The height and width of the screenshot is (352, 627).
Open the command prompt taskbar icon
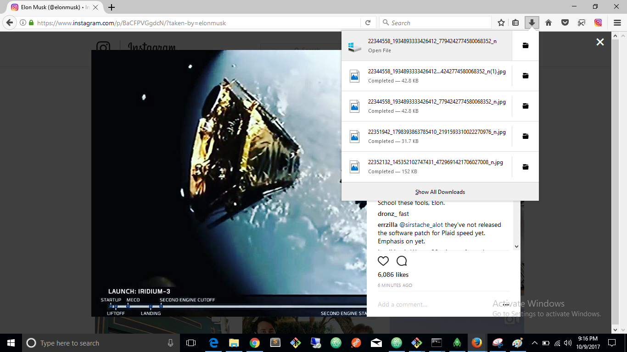[x=437, y=343]
